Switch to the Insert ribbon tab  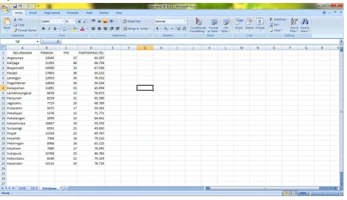click(x=33, y=13)
